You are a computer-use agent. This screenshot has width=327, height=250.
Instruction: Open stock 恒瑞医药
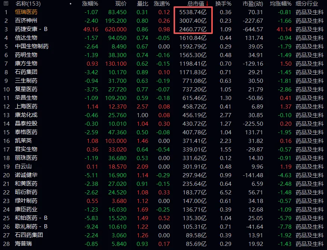coord(26,12)
